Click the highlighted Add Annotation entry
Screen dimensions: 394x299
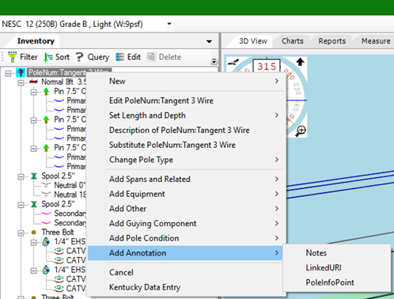[x=186, y=253]
